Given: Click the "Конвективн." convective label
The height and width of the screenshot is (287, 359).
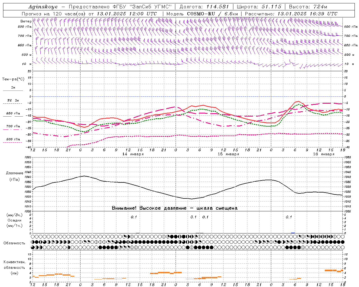Looking at the screenshot, I should pyautogui.click(x=14, y=262).
